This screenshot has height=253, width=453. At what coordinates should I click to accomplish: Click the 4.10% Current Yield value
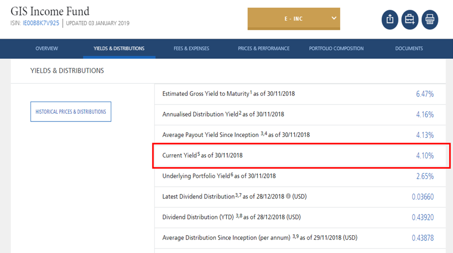tap(425, 156)
